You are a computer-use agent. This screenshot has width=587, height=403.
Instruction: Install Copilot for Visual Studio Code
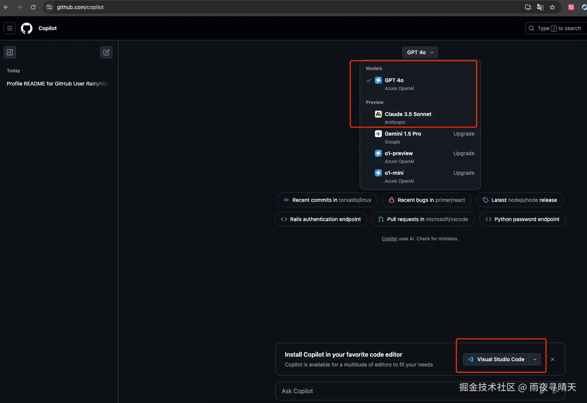(496, 359)
